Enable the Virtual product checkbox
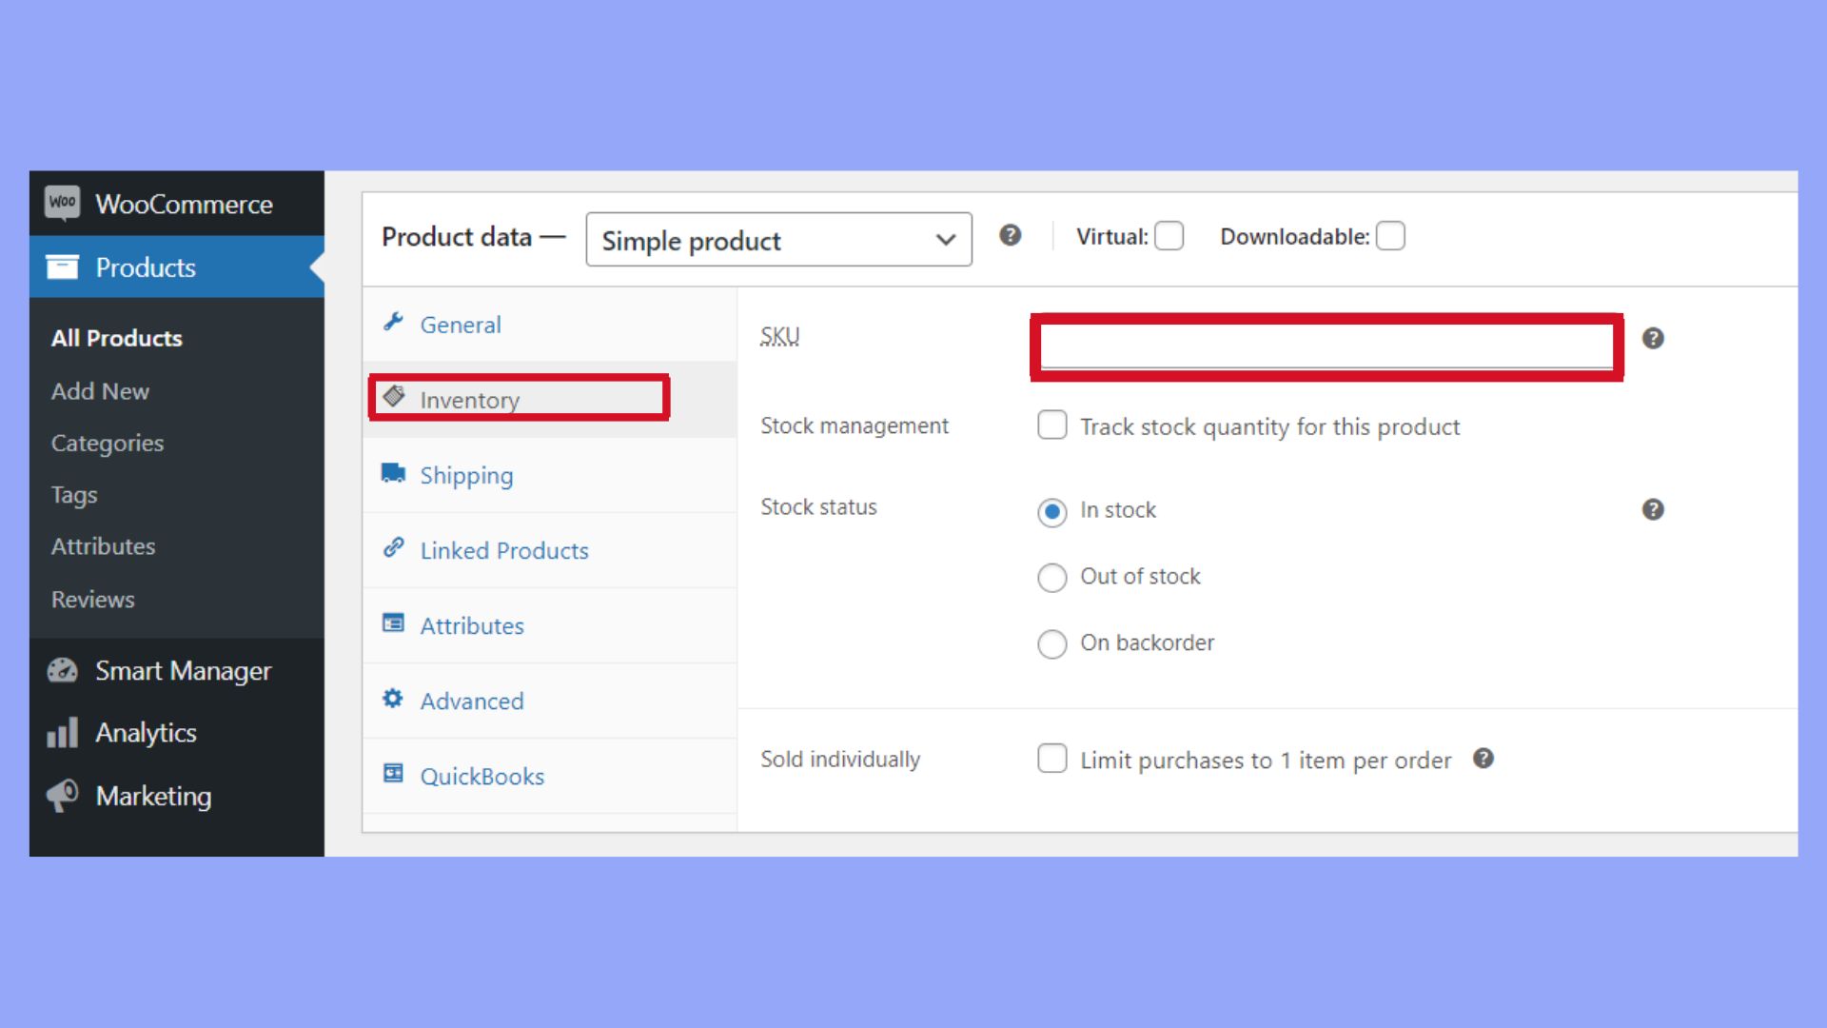 pos(1169,236)
